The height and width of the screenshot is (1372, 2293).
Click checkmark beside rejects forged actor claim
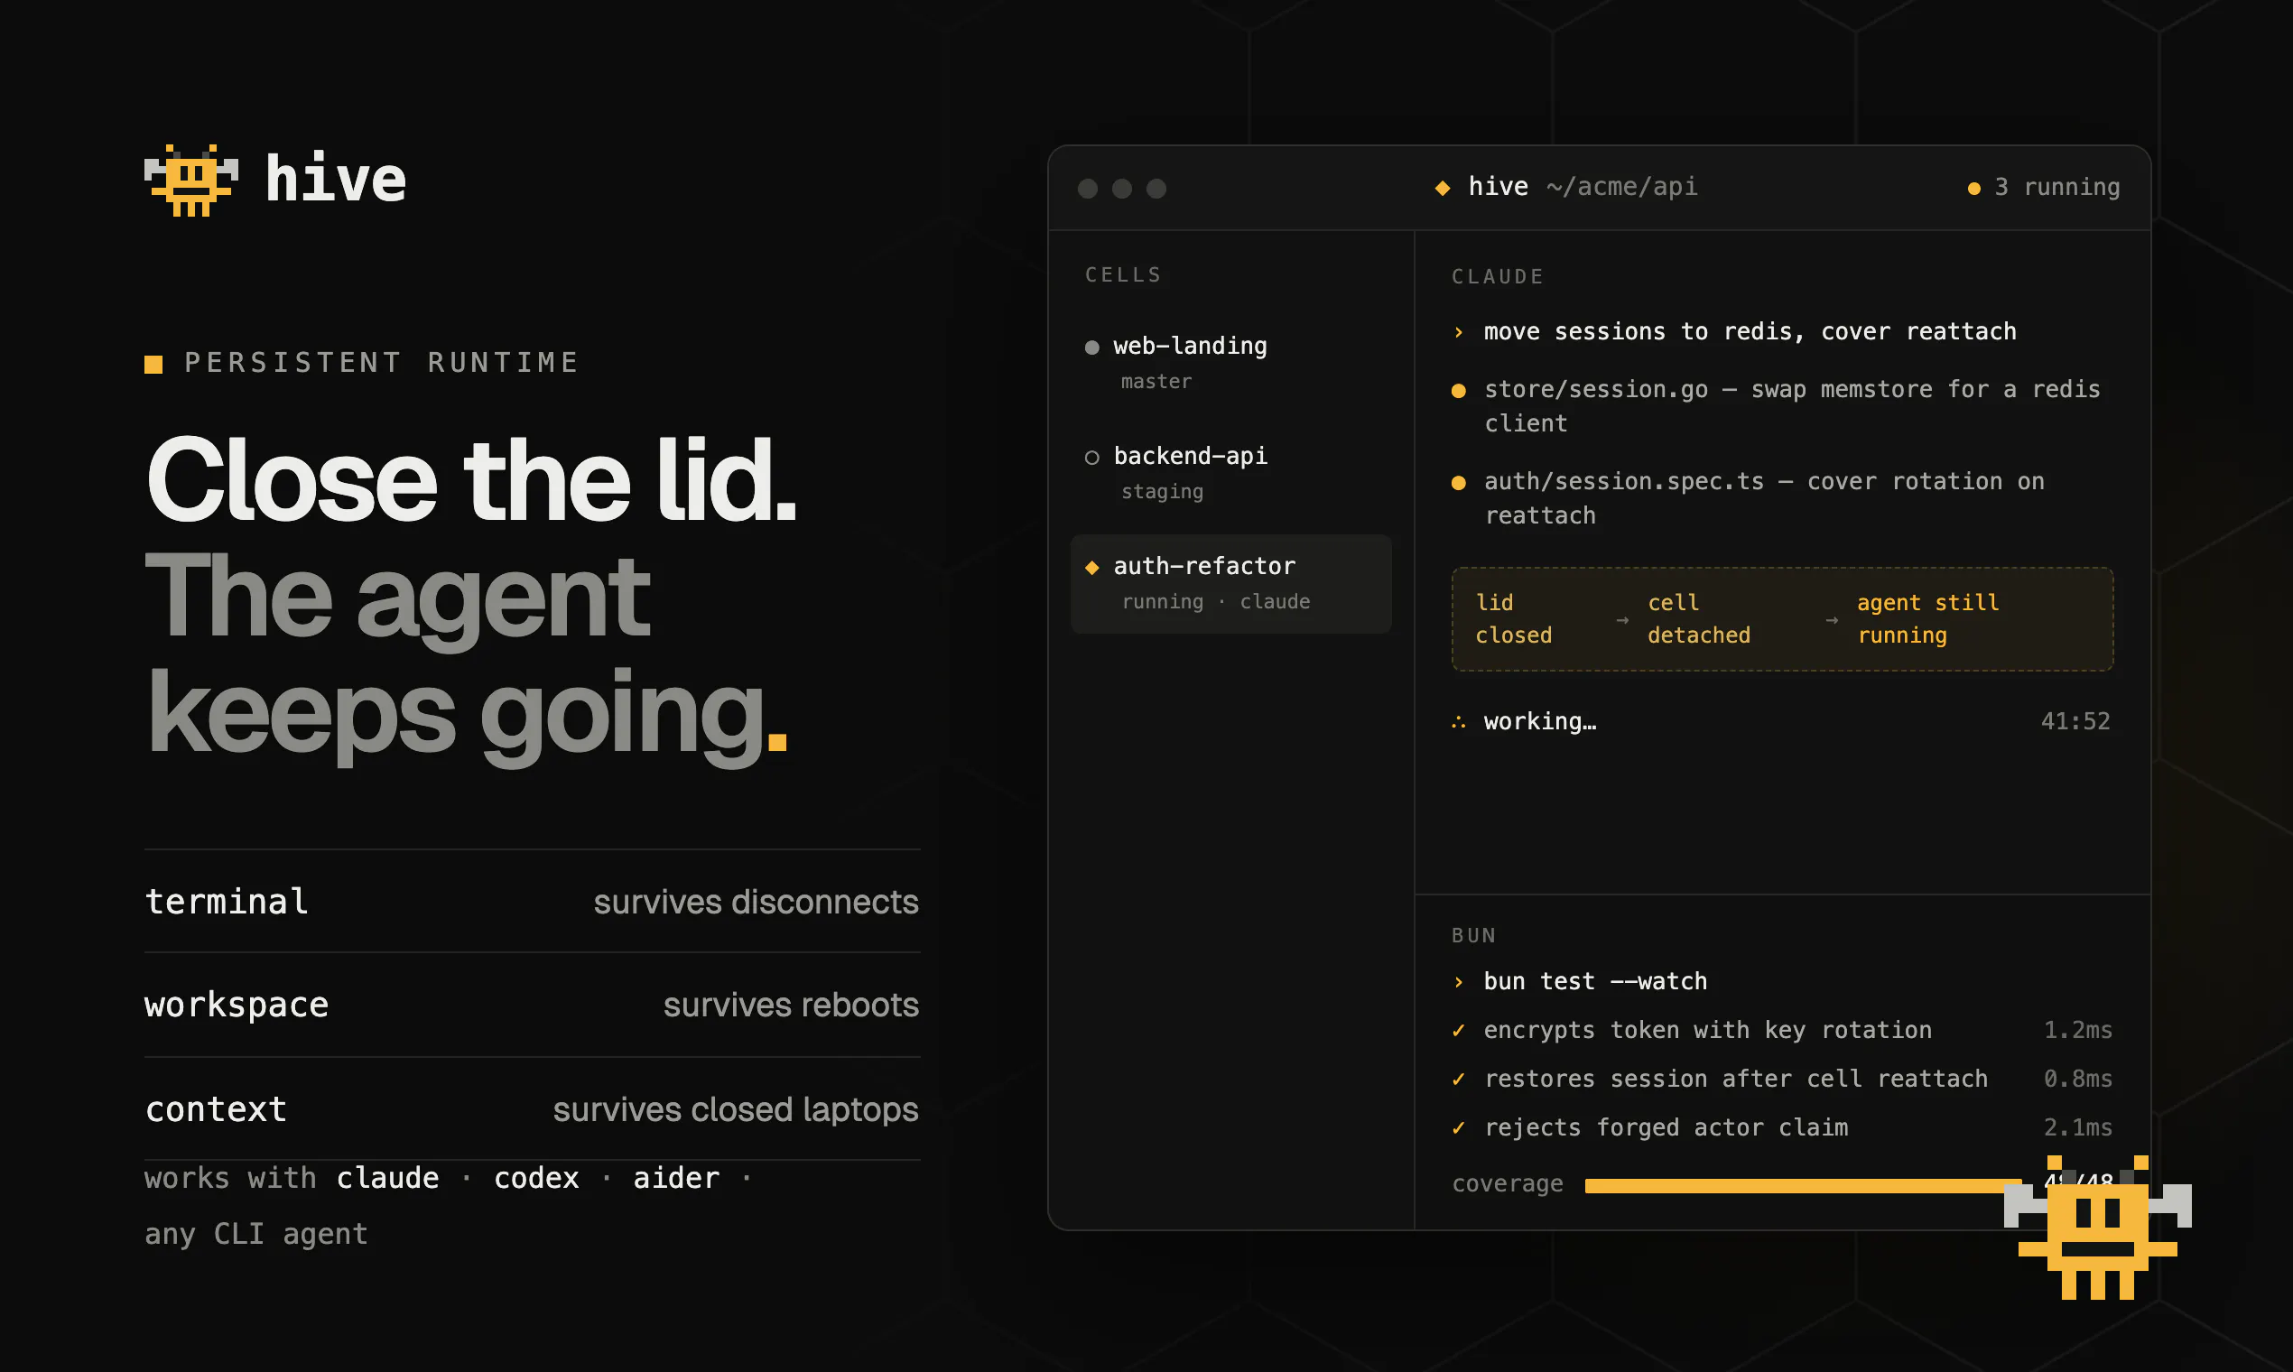point(1459,1128)
